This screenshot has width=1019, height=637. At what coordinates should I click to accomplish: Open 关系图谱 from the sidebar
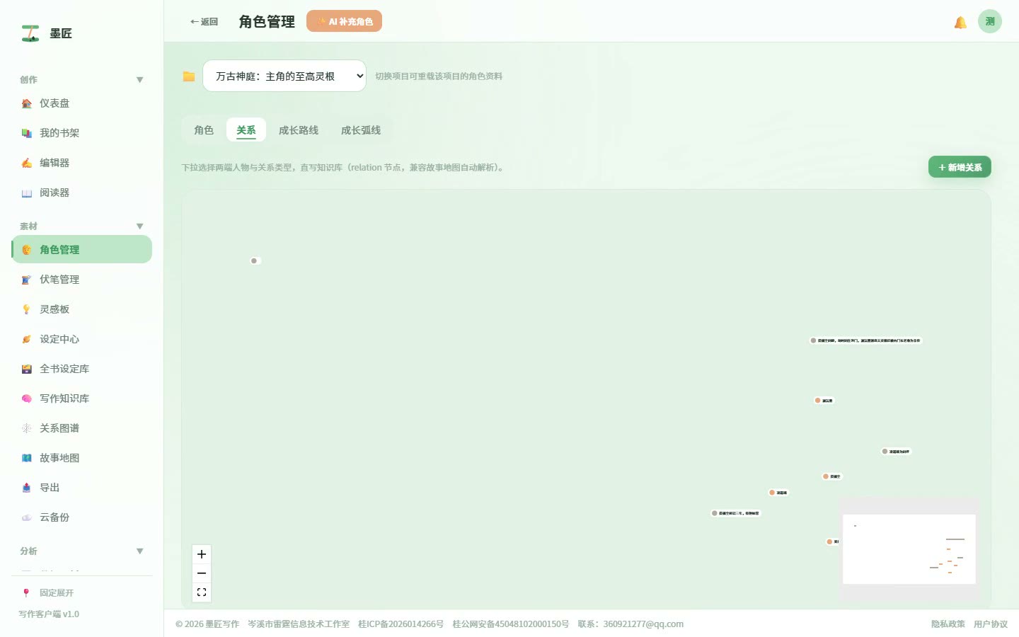pyautogui.click(x=81, y=428)
